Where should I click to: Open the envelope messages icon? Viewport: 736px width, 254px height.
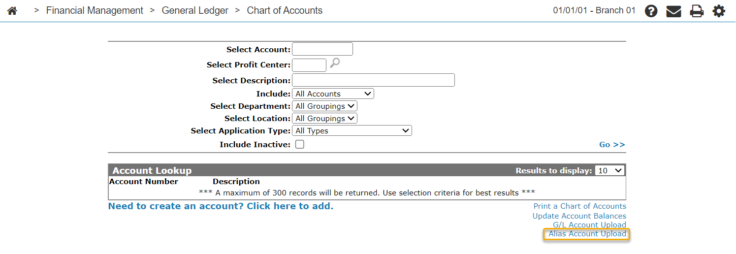click(x=673, y=11)
